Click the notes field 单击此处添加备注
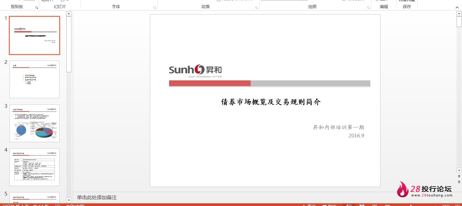462x206 pixels. point(97,198)
